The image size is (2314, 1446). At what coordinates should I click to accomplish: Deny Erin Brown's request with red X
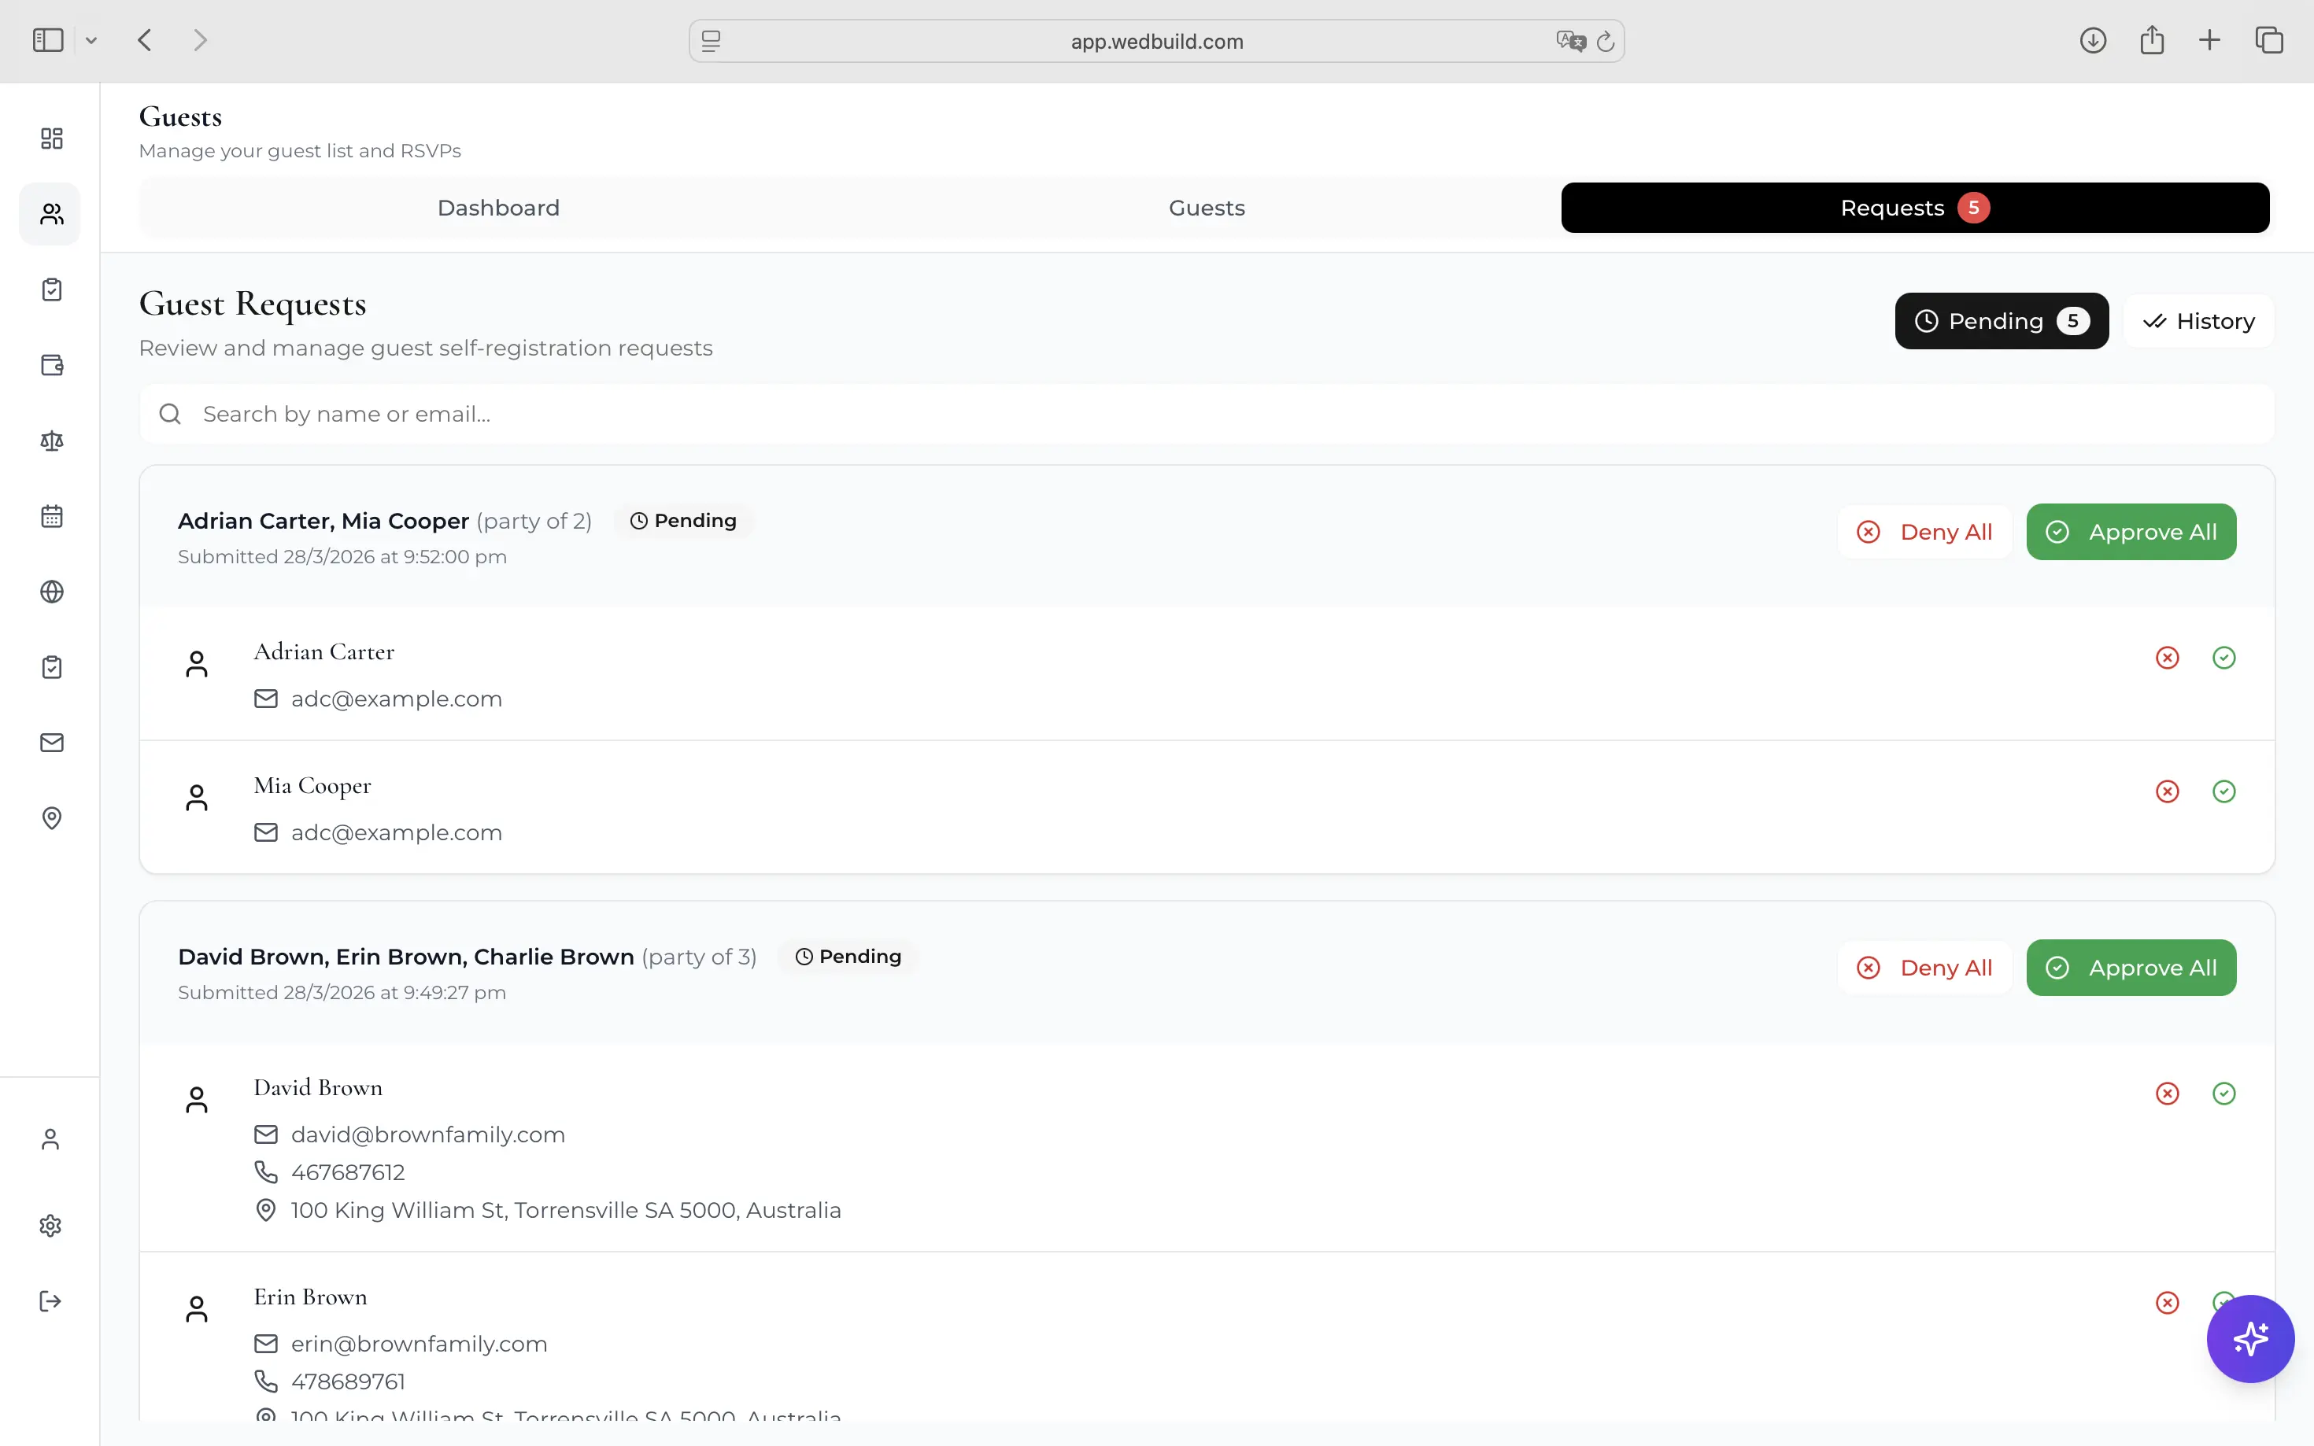click(2168, 1304)
